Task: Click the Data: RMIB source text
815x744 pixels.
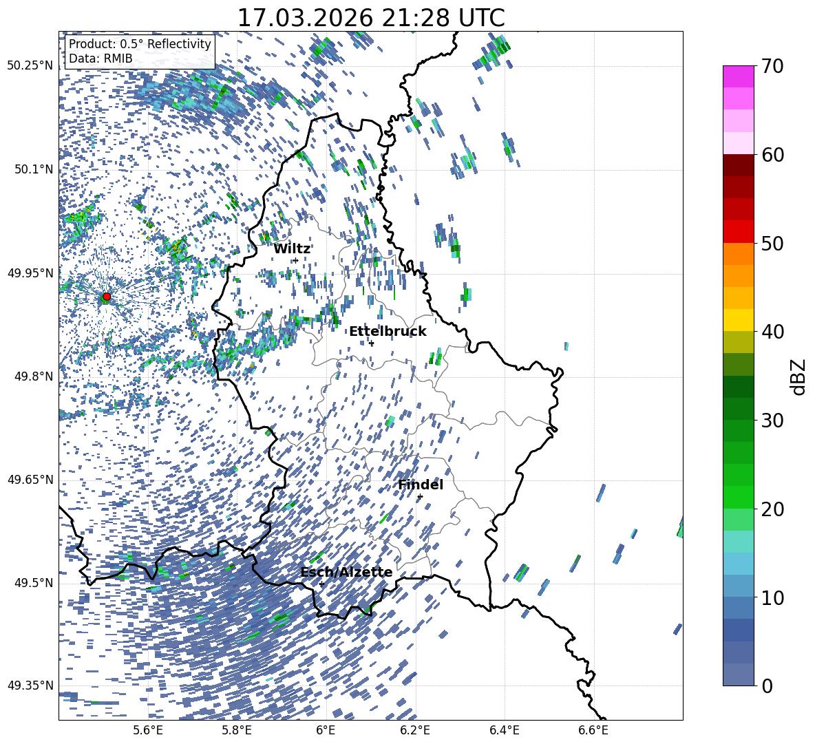Action: point(100,59)
